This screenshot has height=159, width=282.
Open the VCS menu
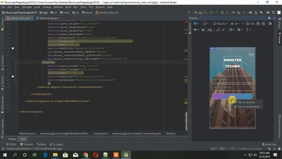(x=91, y=7)
